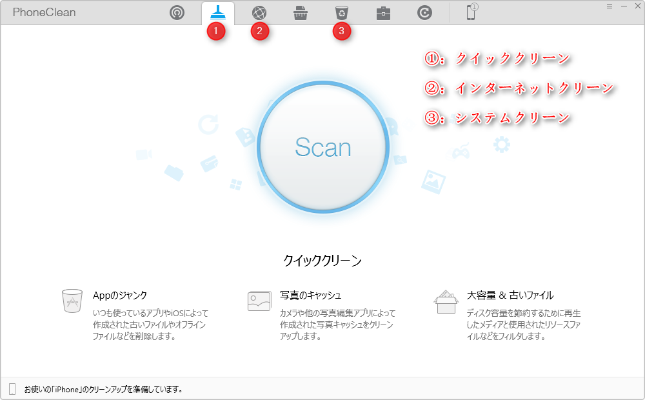
Task: Open the hamburger menu in title bar
Action: click(x=610, y=6)
